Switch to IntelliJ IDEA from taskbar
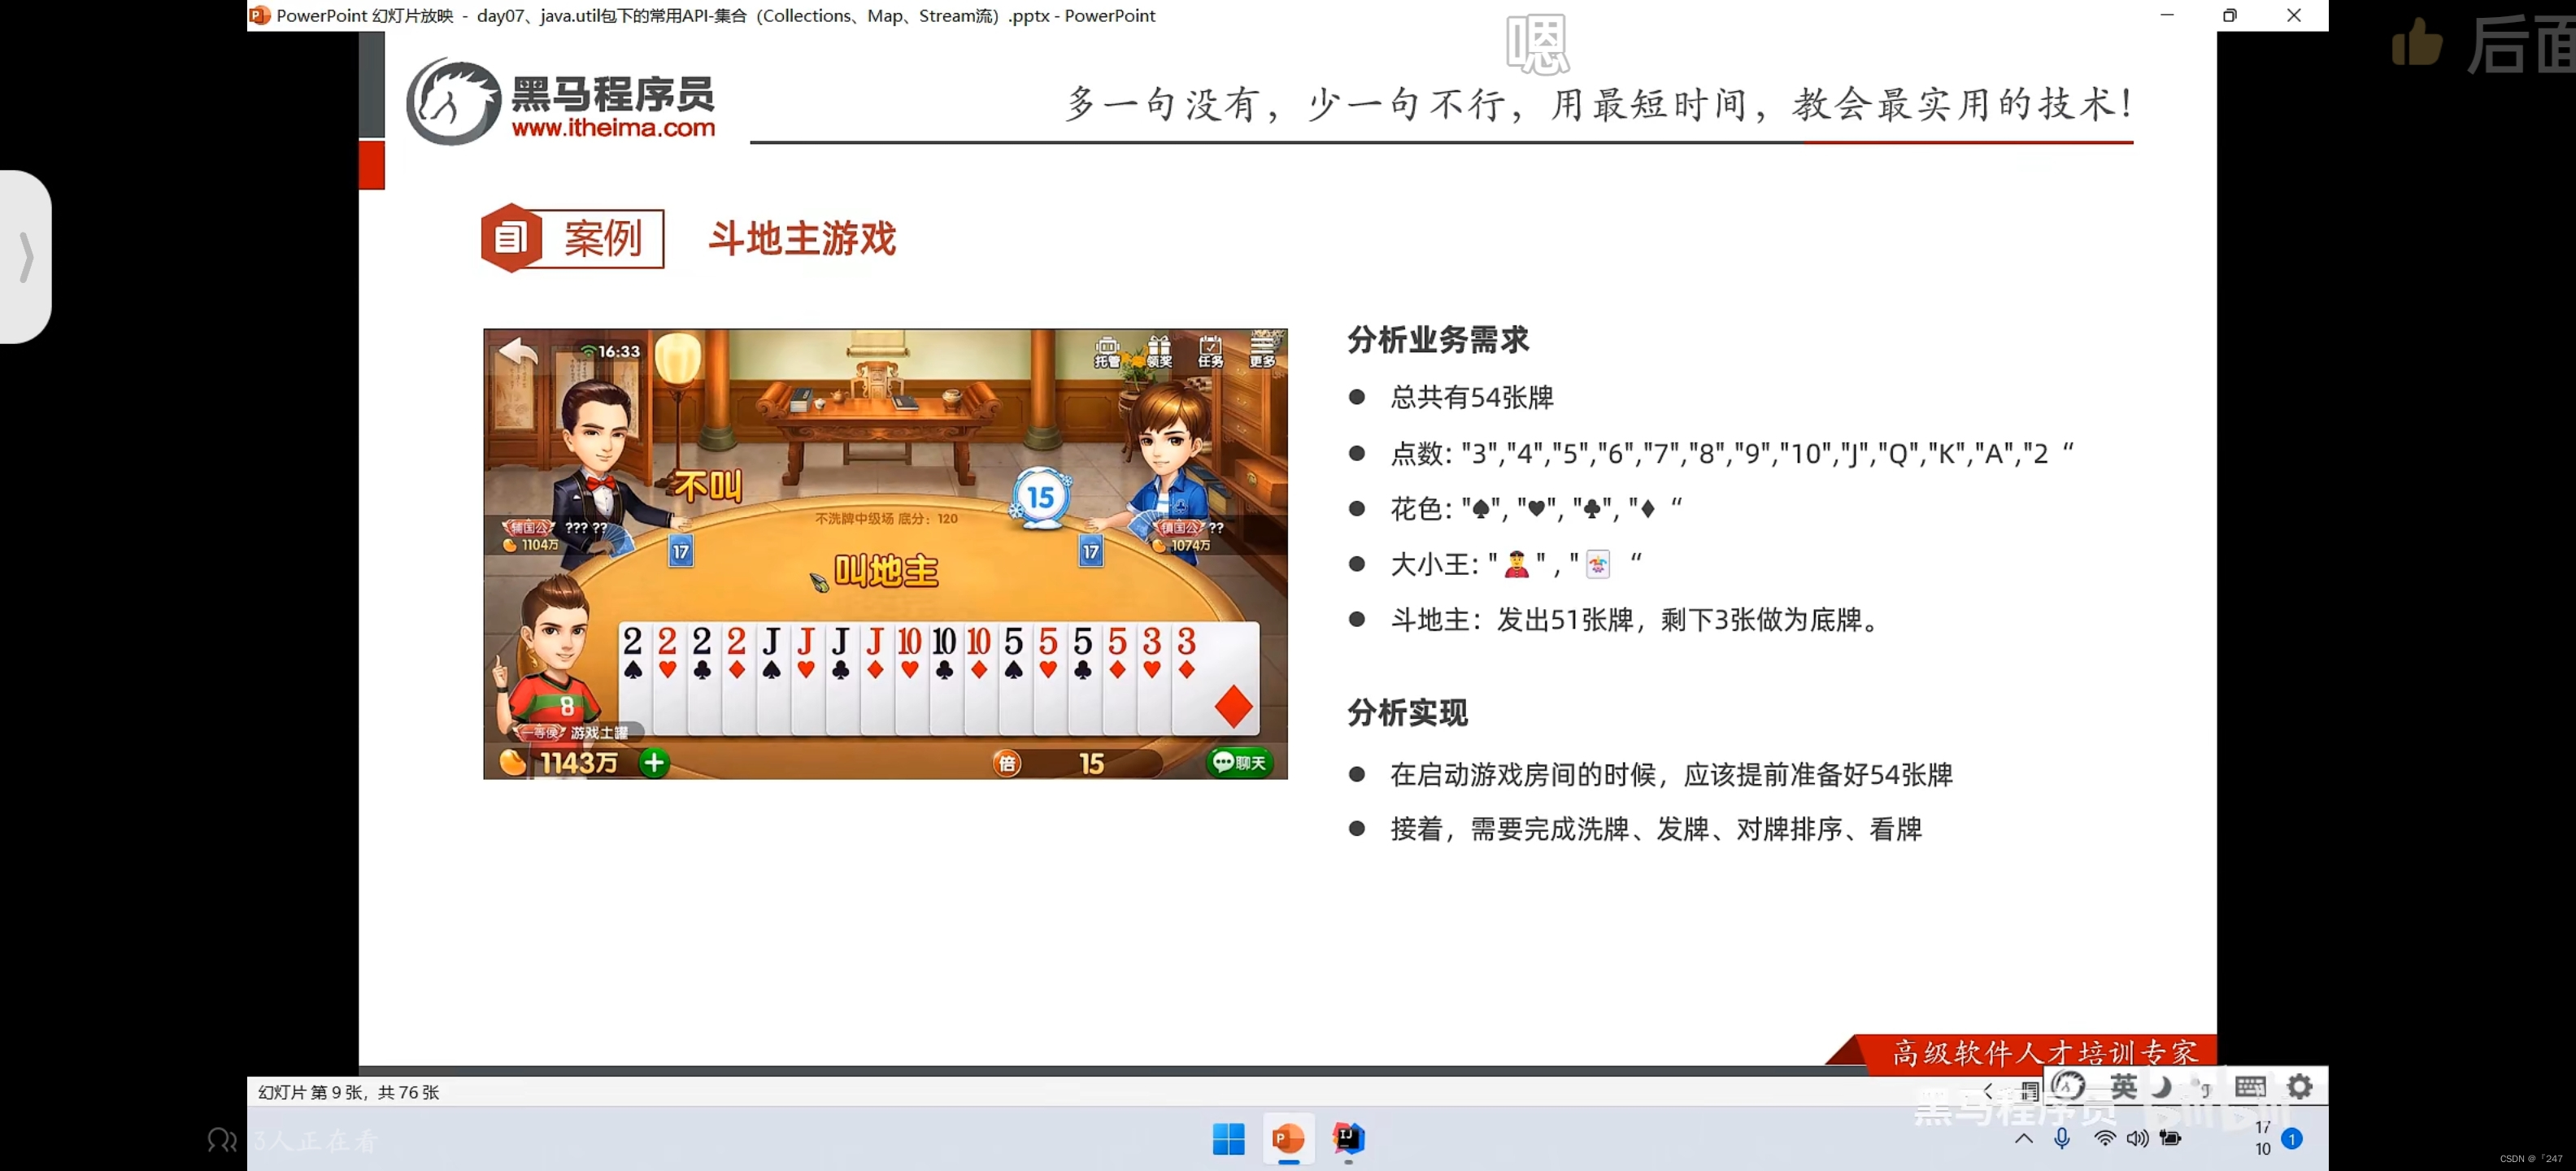 pyautogui.click(x=1348, y=1138)
